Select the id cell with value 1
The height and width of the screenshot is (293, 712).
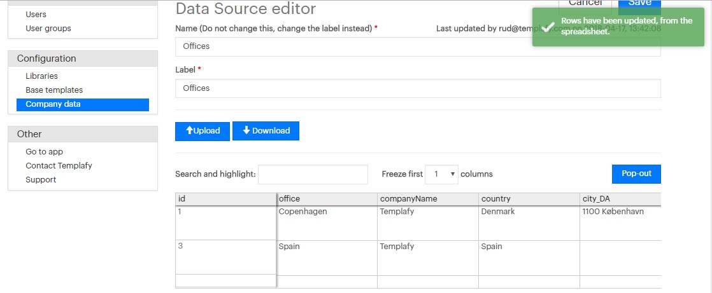pos(225,223)
